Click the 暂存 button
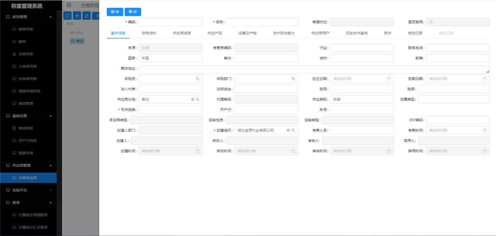The width and height of the screenshot is (496, 236). [x=133, y=12]
